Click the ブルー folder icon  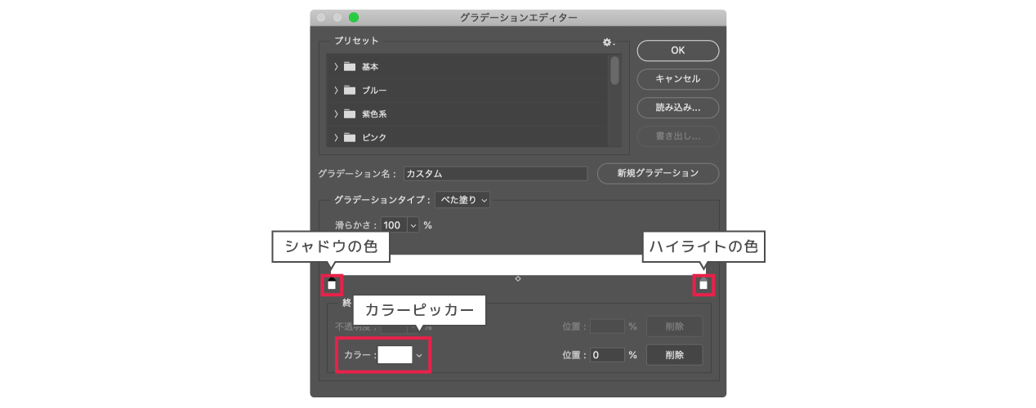point(350,91)
